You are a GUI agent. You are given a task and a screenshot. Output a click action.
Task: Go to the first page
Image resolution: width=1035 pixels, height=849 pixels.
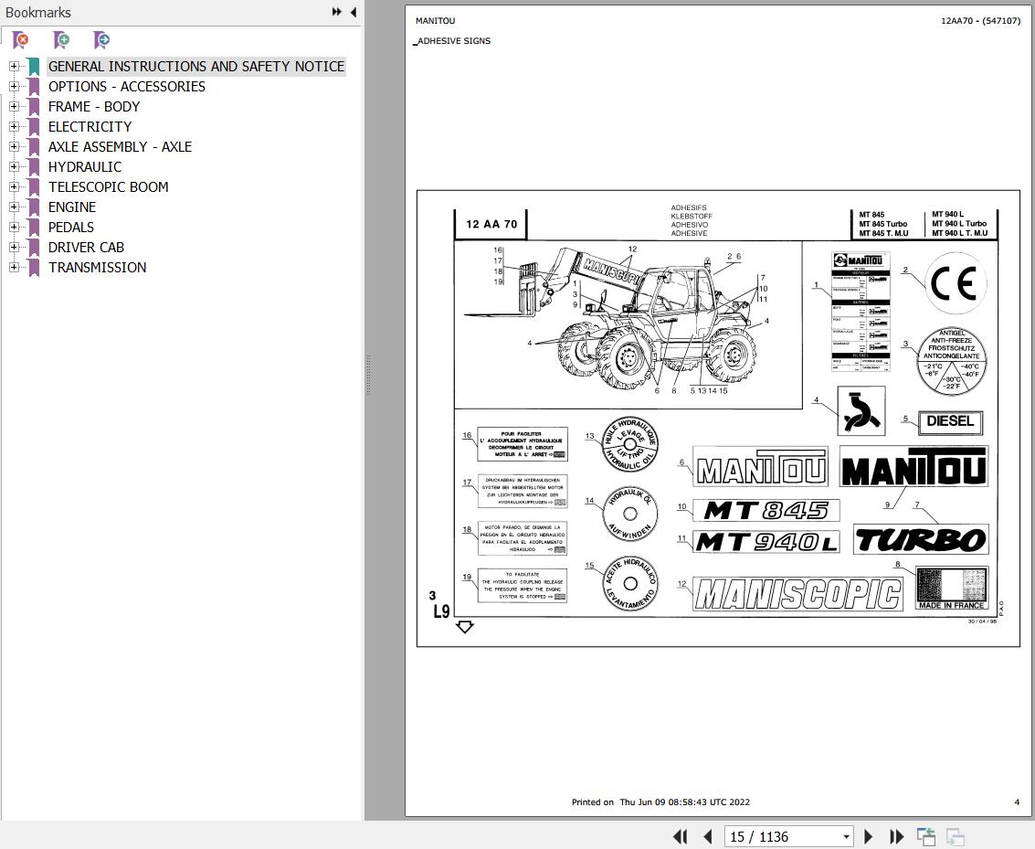680,836
